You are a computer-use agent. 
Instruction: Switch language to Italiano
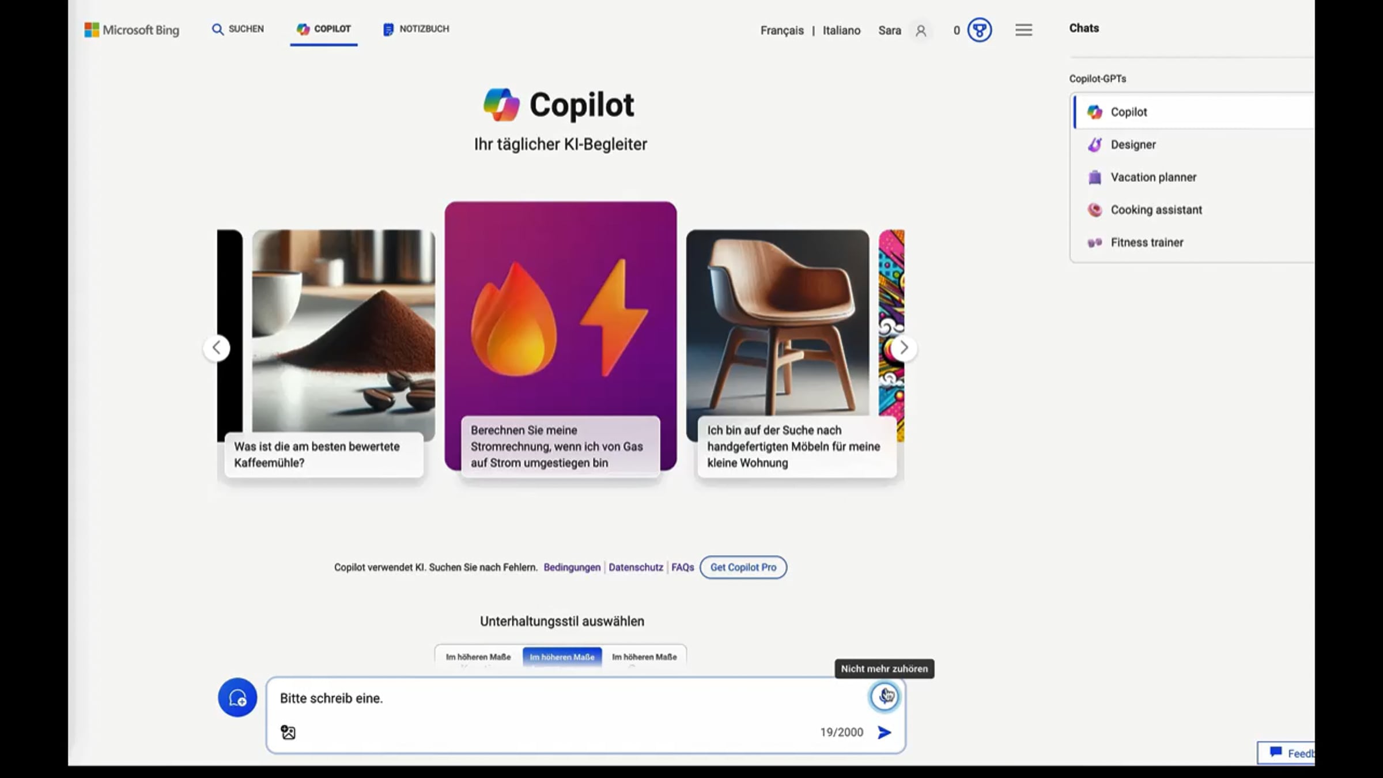click(841, 31)
